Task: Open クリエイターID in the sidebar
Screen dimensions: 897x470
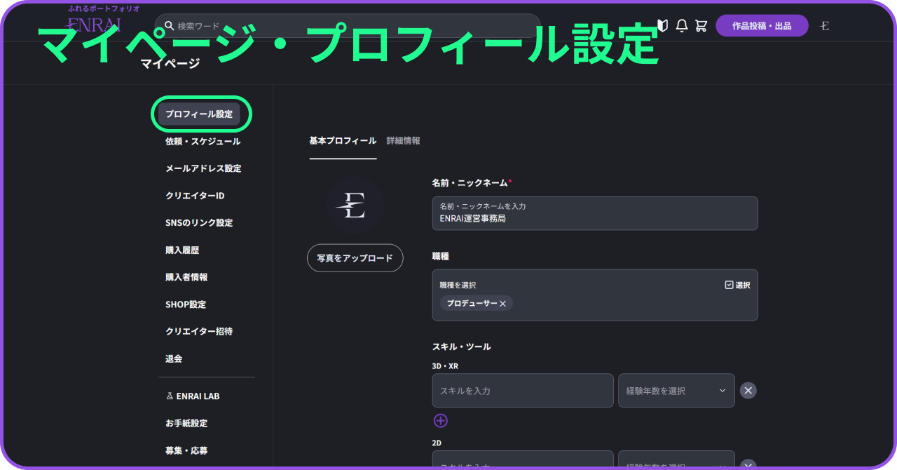Action: point(195,196)
